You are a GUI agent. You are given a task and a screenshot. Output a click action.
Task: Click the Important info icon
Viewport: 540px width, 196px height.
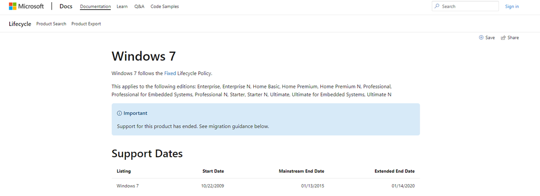119,113
